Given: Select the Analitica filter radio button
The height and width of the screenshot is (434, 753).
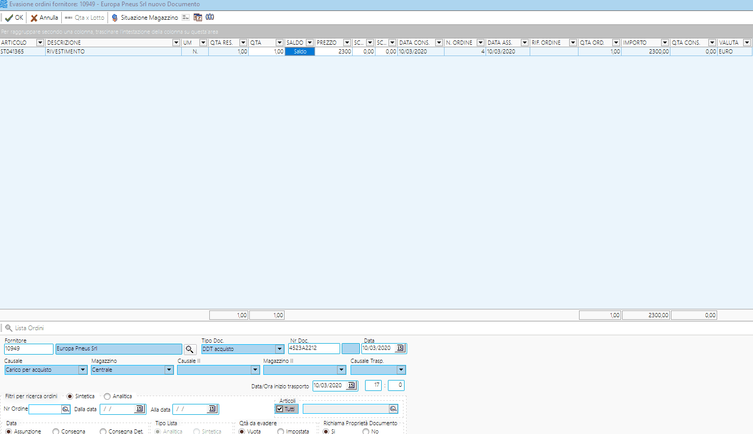Looking at the screenshot, I should point(107,397).
